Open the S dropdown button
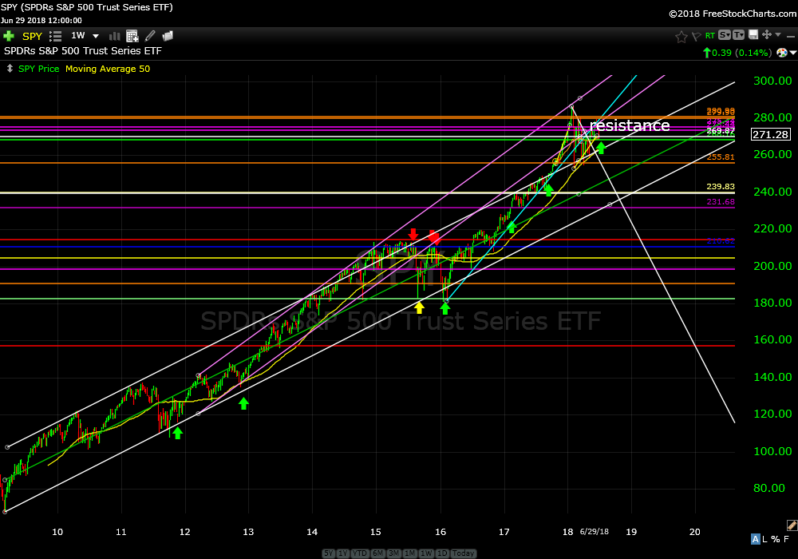 tap(724, 35)
